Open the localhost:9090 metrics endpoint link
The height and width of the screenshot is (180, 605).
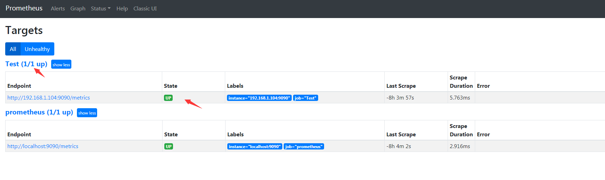coord(43,146)
